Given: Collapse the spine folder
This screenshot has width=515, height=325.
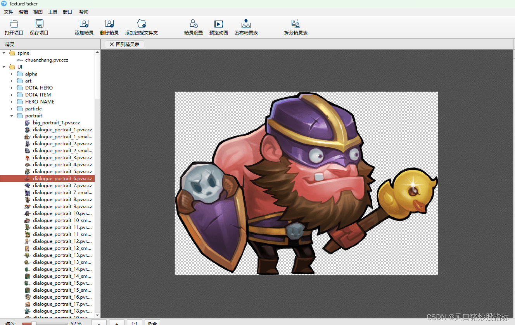Looking at the screenshot, I should (4, 53).
